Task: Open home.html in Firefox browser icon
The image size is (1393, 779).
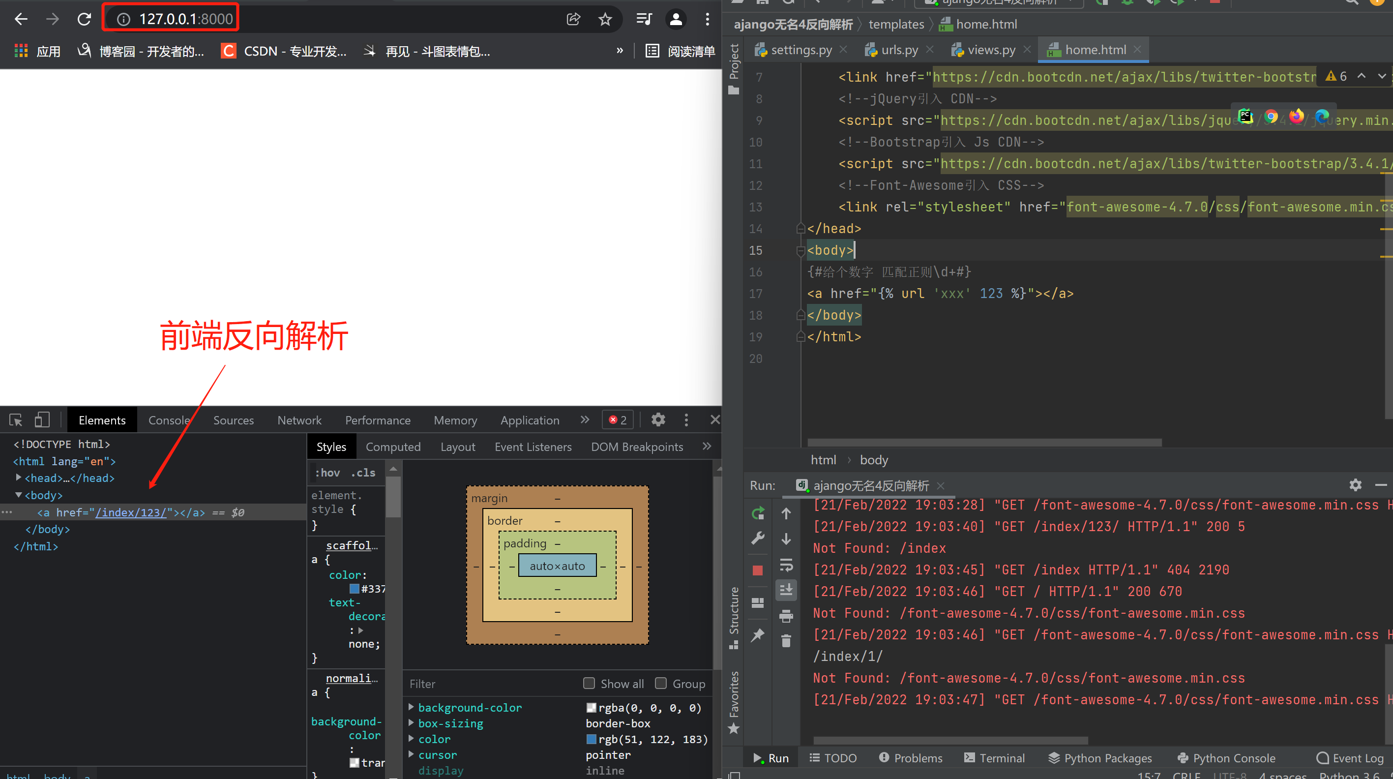Action: tap(1296, 116)
